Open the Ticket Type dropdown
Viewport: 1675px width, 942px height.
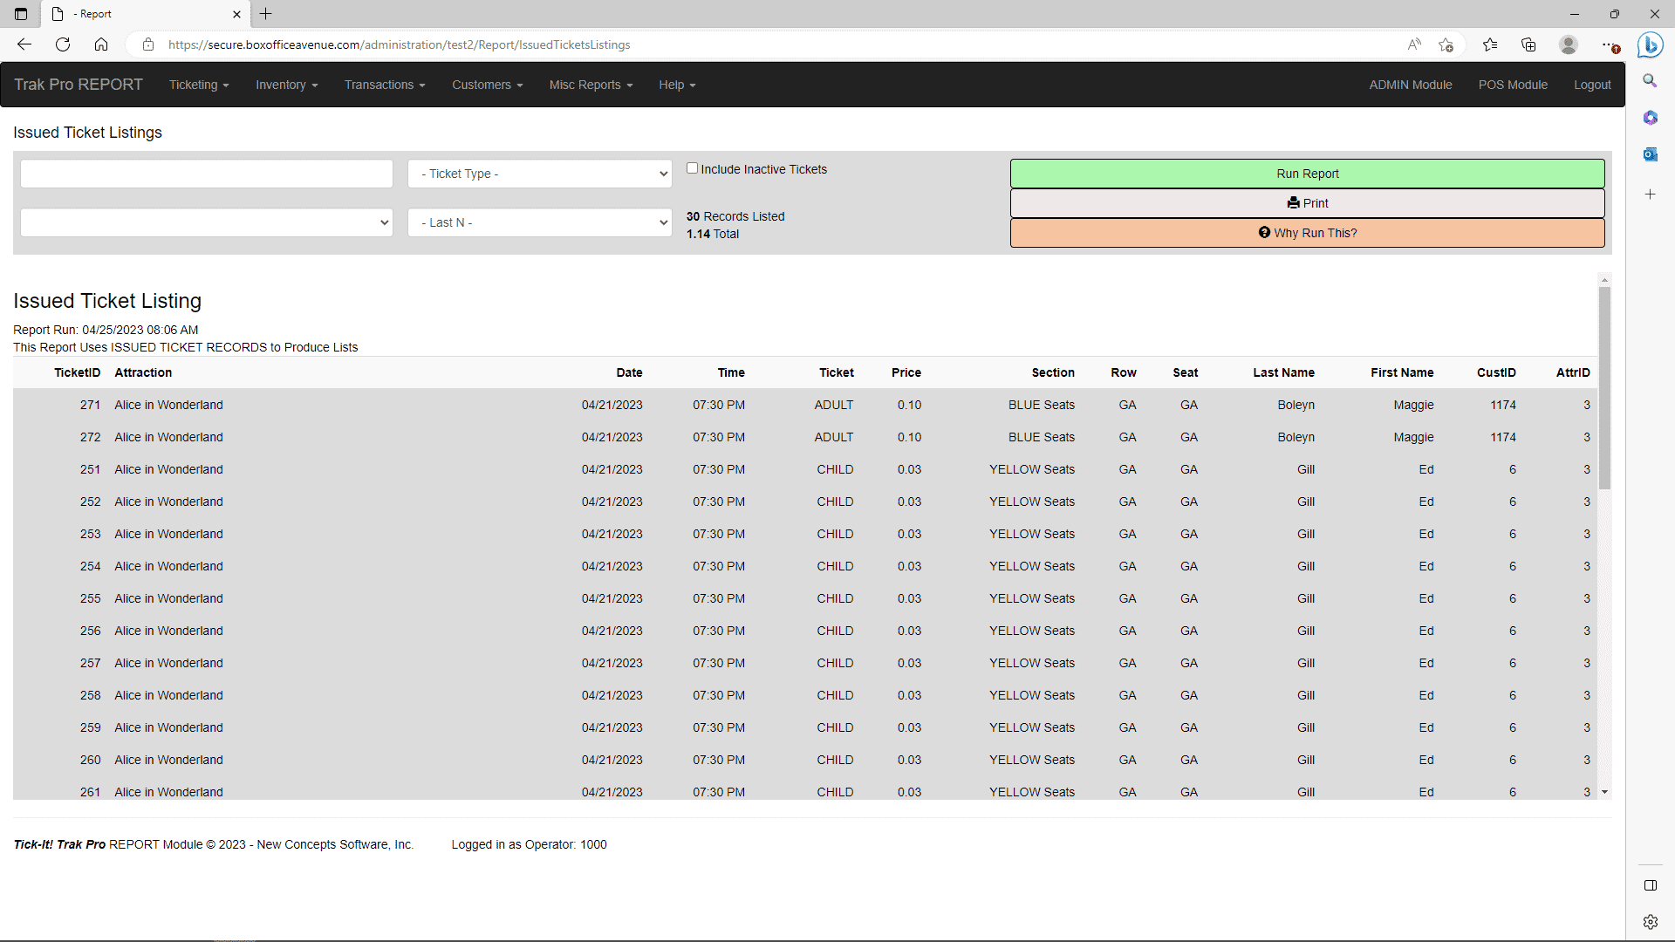(x=540, y=174)
